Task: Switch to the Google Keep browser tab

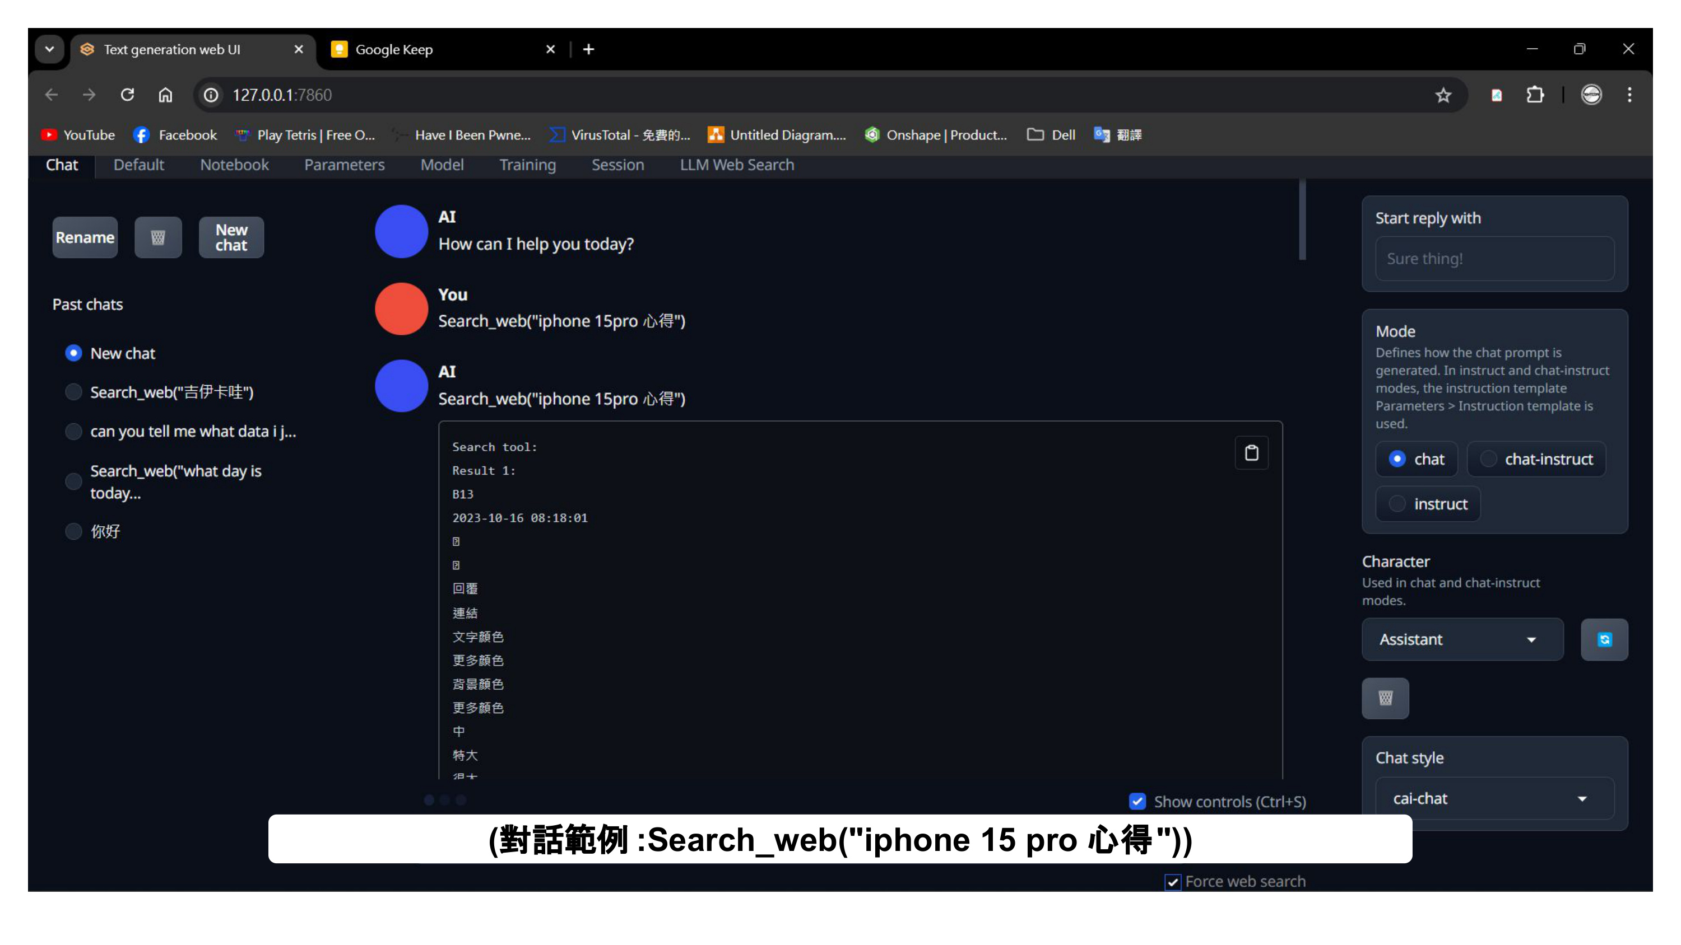Action: tap(444, 50)
